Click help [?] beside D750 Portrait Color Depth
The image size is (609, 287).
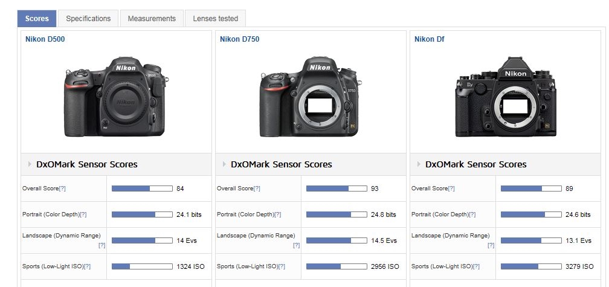[x=277, y=214]
